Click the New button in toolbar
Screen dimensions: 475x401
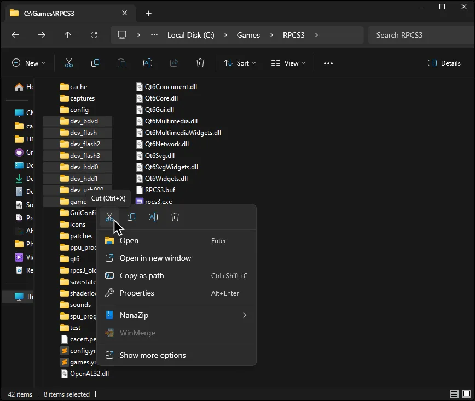(28, 63)
